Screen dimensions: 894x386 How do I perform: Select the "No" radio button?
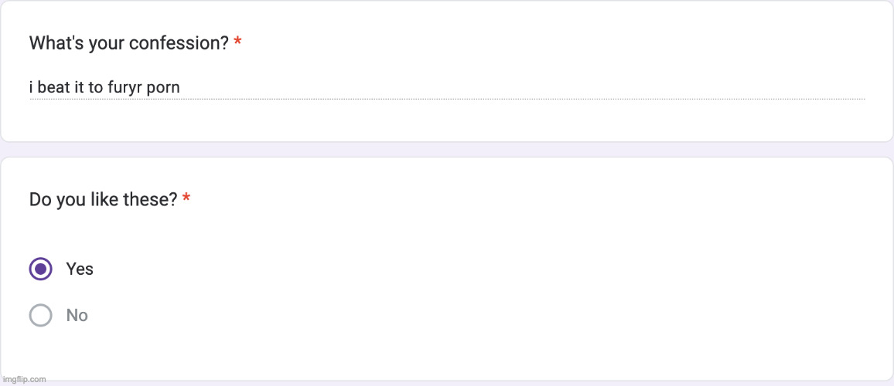click(40, 315)
